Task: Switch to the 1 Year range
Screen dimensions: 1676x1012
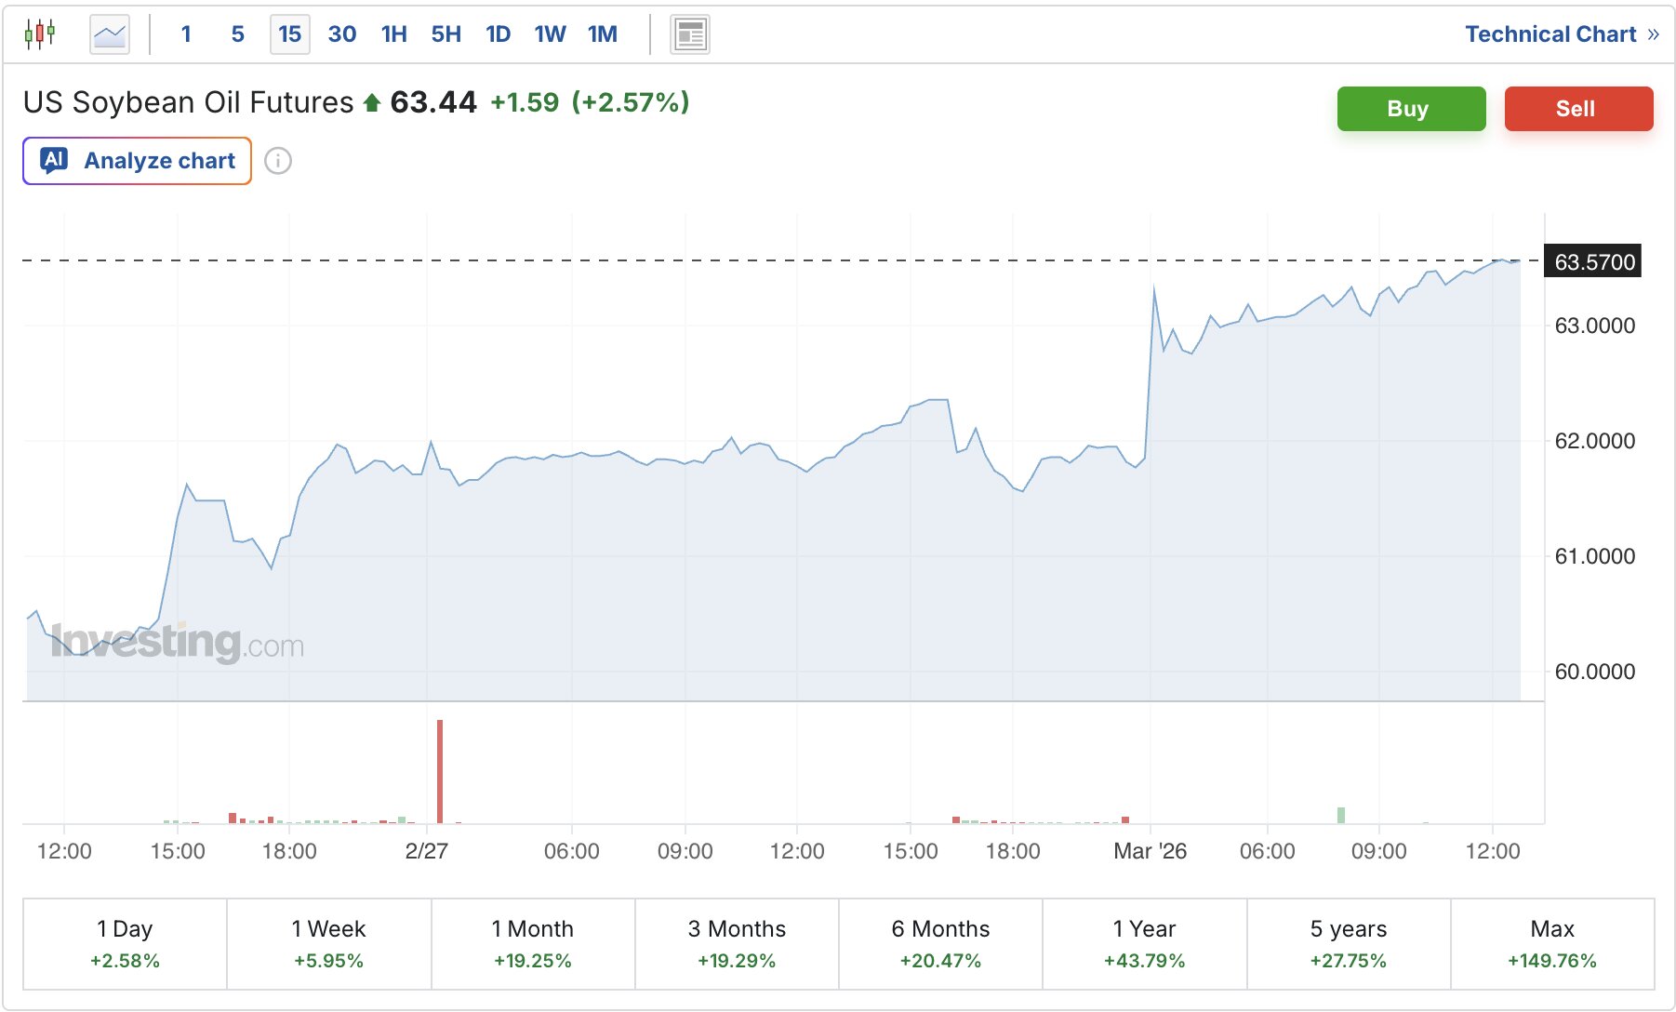Action: coord(1144,943)
